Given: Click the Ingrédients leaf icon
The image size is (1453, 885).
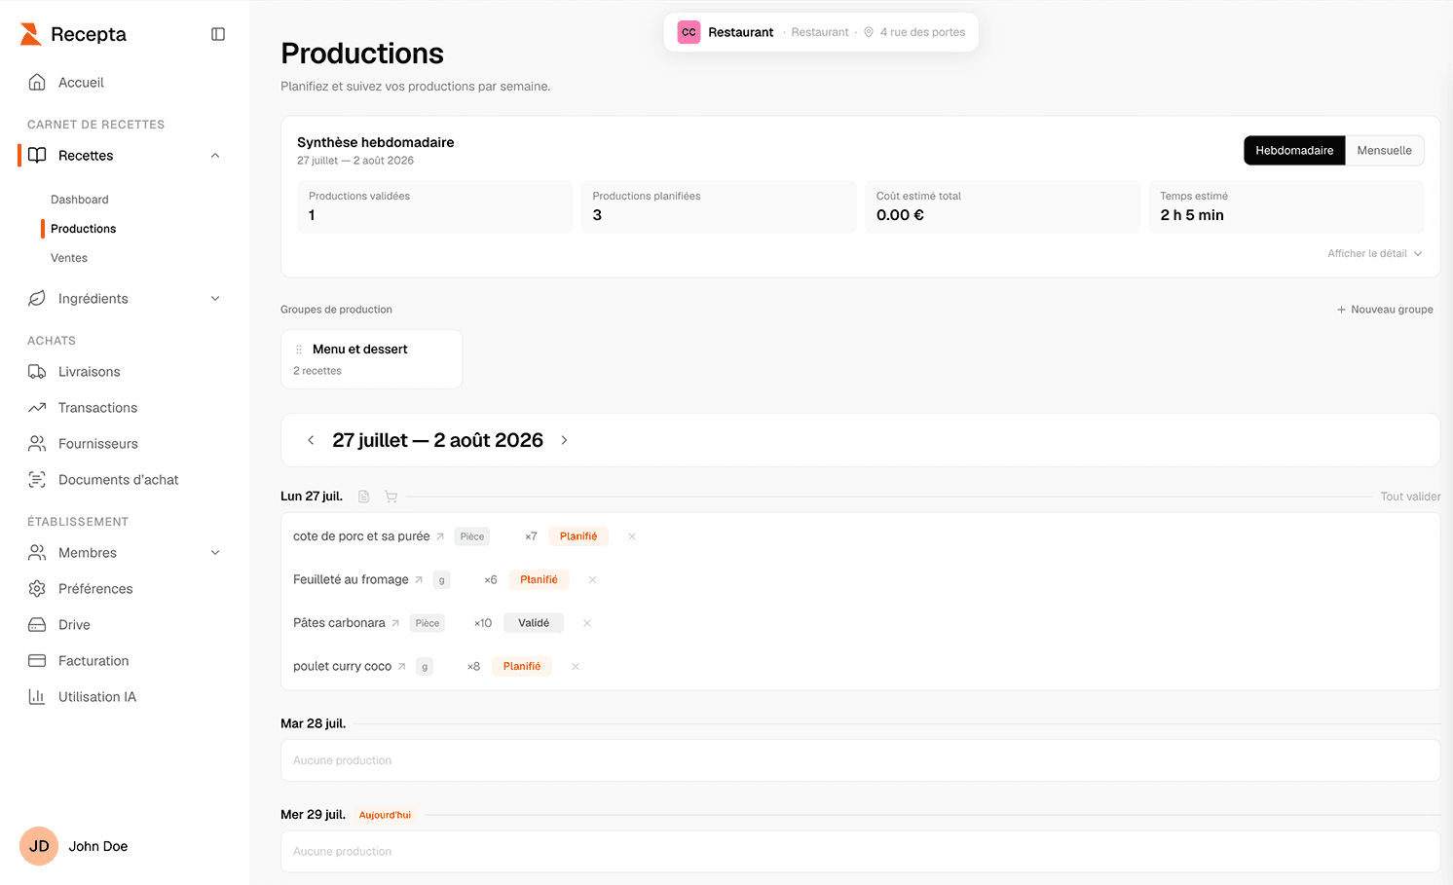Looking at the screenshot, I should pyautogui.click(x=37, y=298).
